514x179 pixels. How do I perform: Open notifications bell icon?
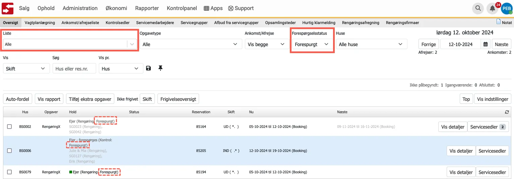(492, 9)
